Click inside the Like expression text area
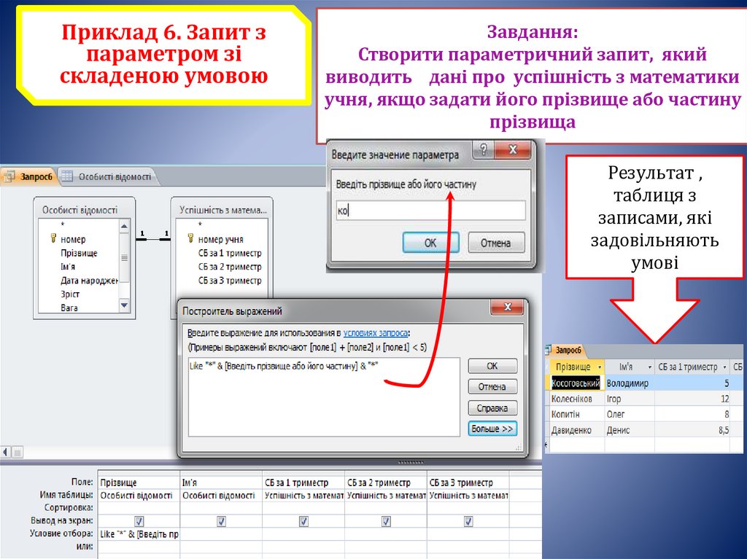Screen dimensions: 747x559 (324, 397)
